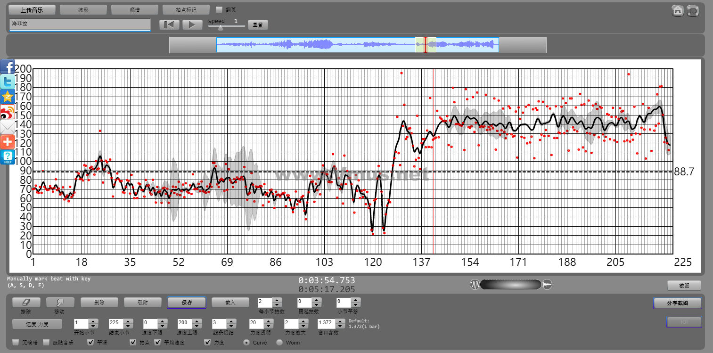
Task: Click the speed slider handle
Action: [x=220, y=28]
